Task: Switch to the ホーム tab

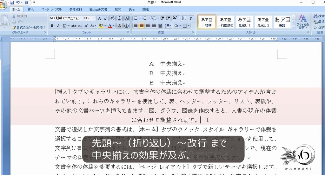Action: [16, 9]
